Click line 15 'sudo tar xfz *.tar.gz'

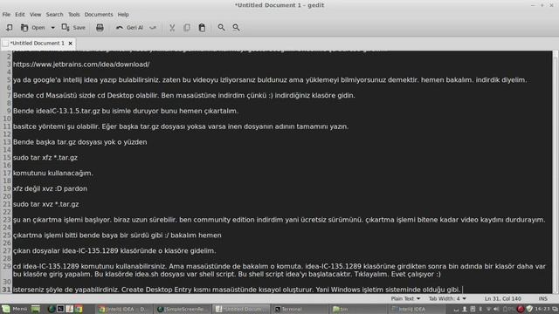click(x=45, y=158)
